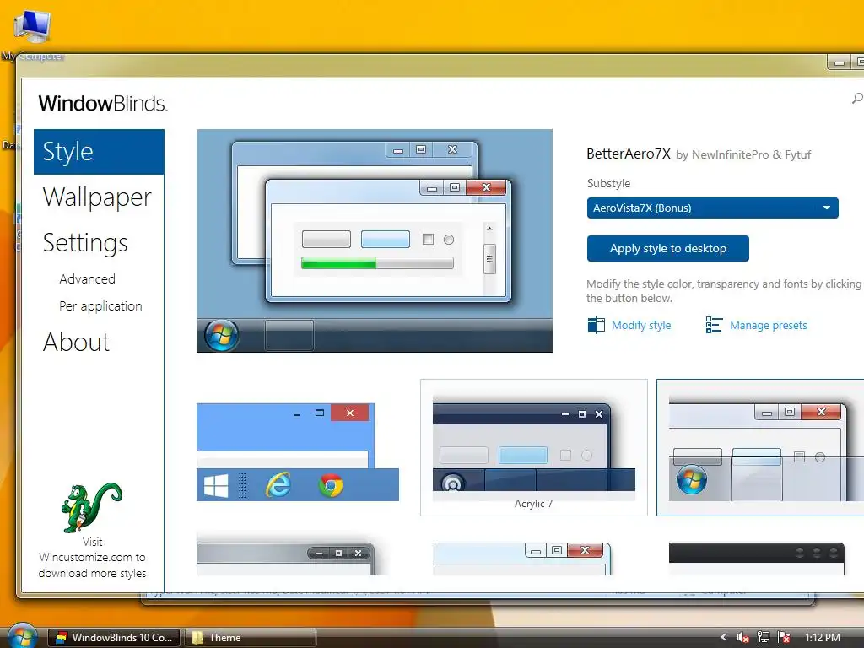
Task: Switch to Theme folder taskbar button
Action: [250, 638]
